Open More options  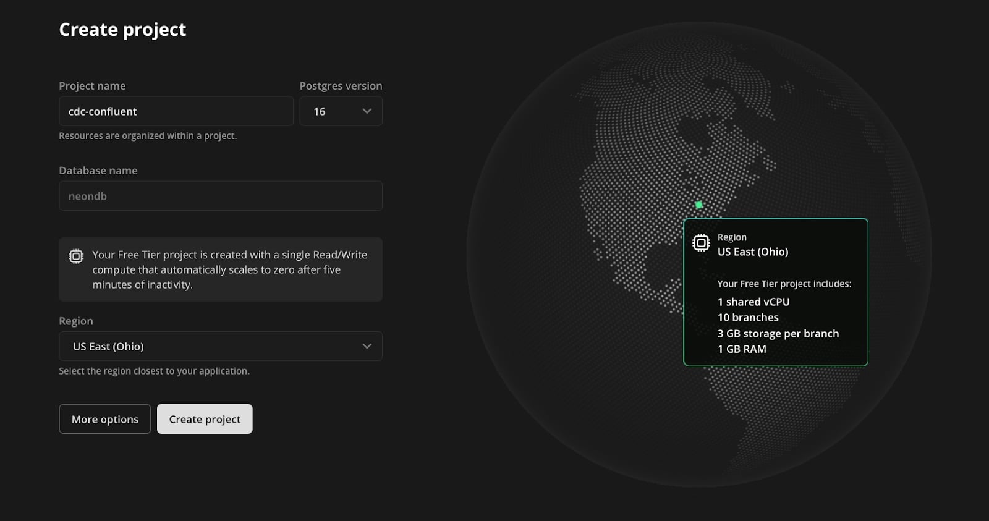click(104, 419)
